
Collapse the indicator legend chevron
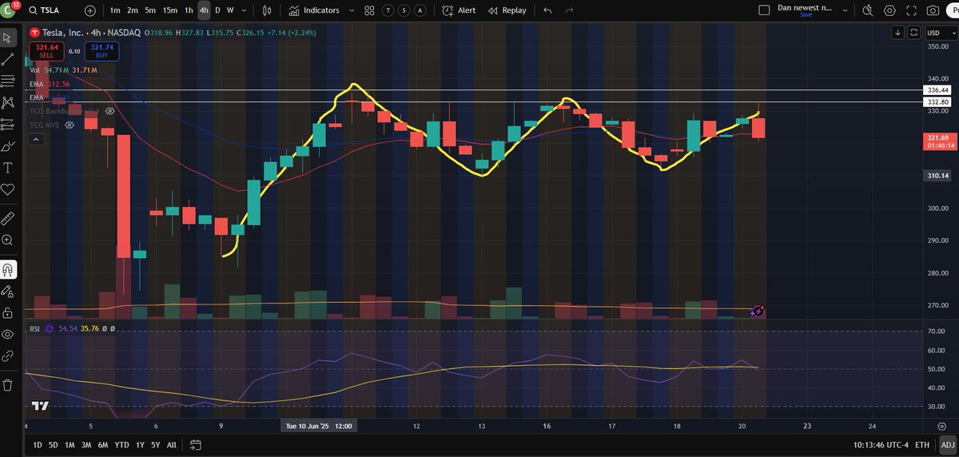click(x=34, y=139)
